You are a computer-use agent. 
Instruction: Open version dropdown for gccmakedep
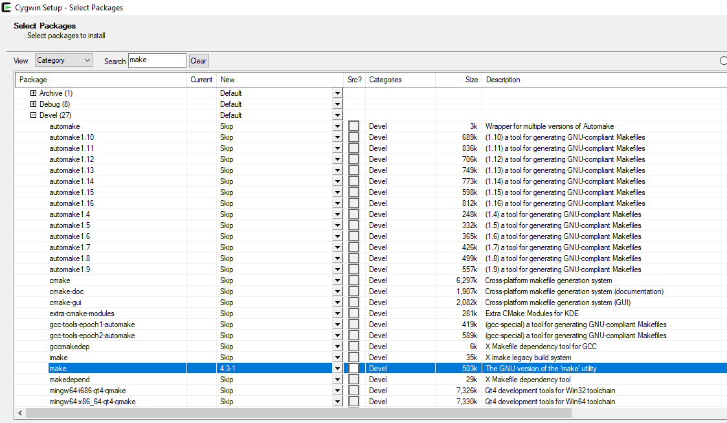pos(337,347)
